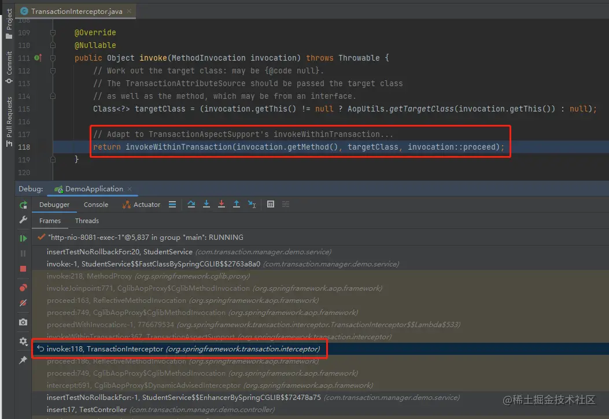
Task: Click line number 118 in the gutter
Action: coord(24,147)
